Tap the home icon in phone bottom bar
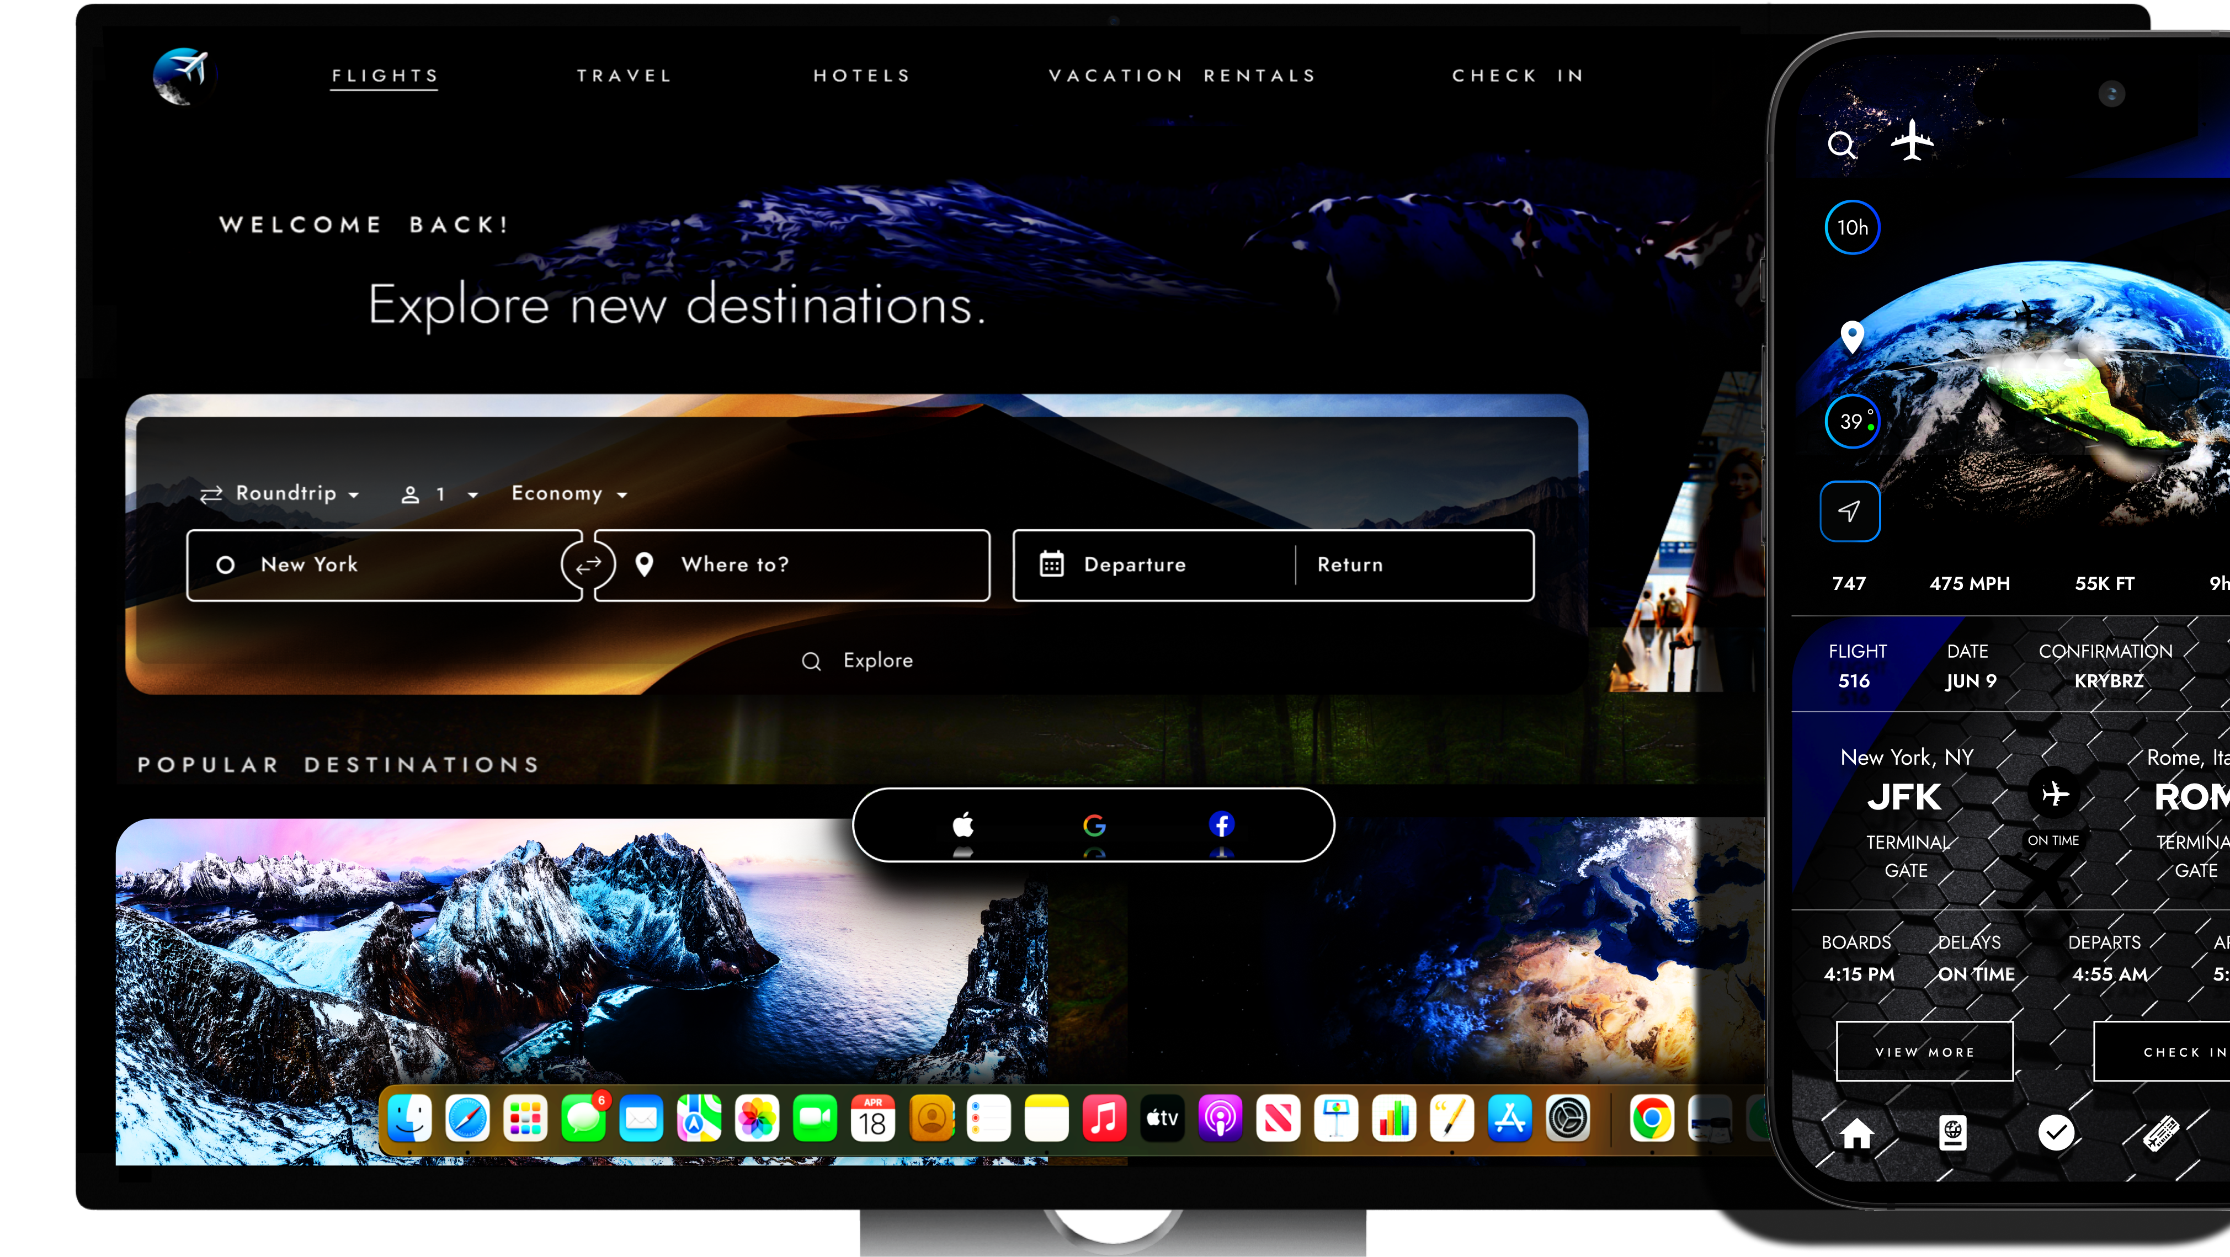 1856,1132
